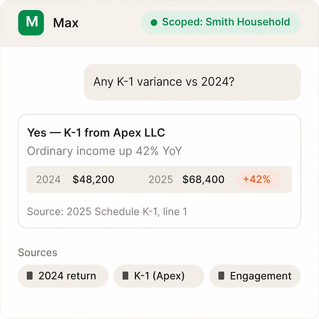The height and width of the screenshot is (319, 319).
Task: Select the Sources section header
Action: [x=37, y=253]
